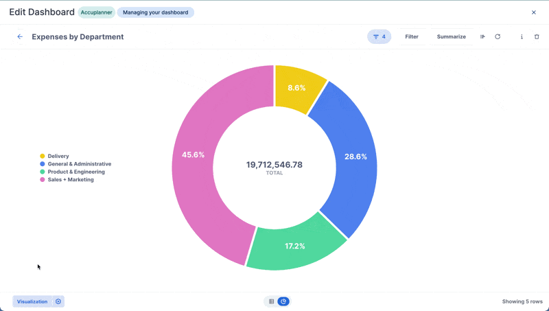Go back using the left arrow icon
The image size is (549, 311).
[x=20, y=37]
